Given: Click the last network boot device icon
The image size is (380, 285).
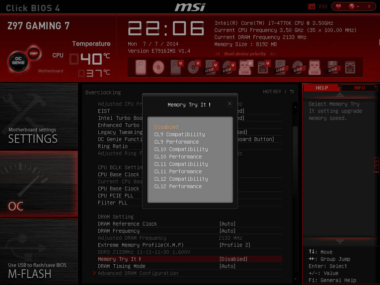Looking at the screenshot, I should [350, 67].
